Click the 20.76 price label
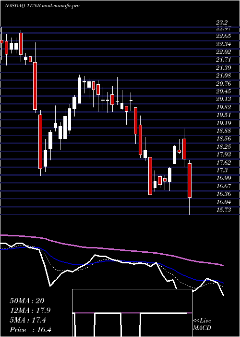This screenshot has width=240, height=337. (224, 84)
